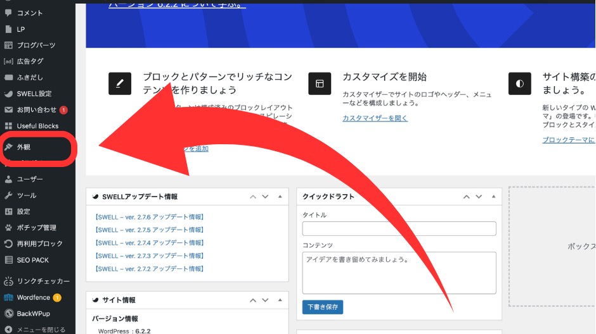Toggle SWELLアップデート情報 panel collapse triangle
596x334 pixels.
[280, 197]
